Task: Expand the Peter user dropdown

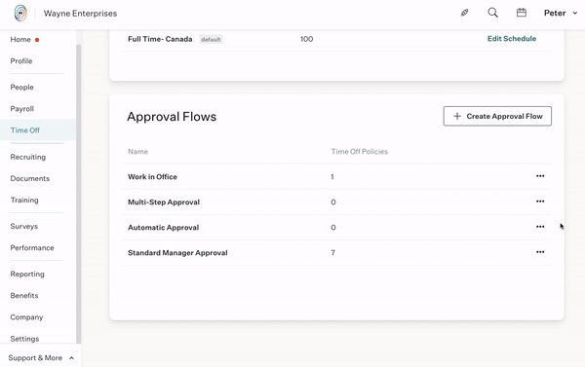Action: click(x=561, y=13)
